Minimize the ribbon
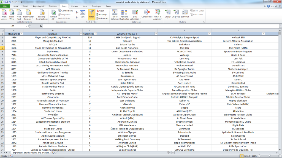The width and height of the screenshot is (282, 158). tap(265, 6)
